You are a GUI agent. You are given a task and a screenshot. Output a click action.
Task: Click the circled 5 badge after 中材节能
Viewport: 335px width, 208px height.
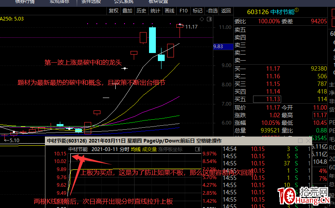point(296,10)
